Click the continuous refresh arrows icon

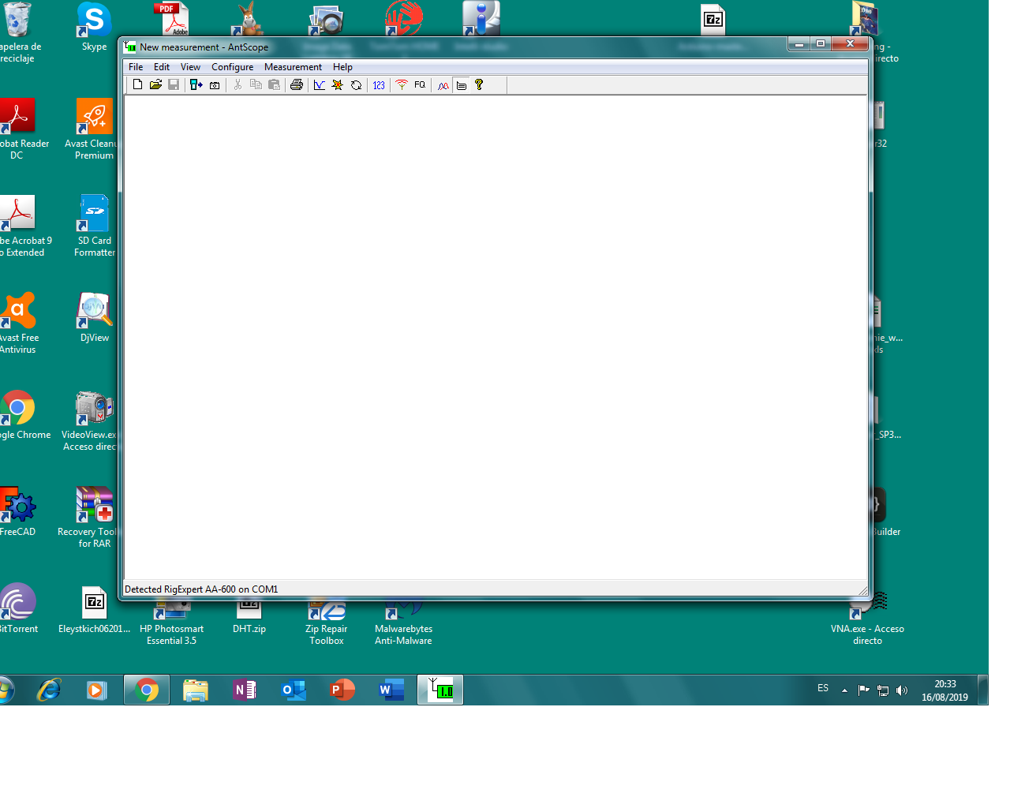(x=357, y=84)
